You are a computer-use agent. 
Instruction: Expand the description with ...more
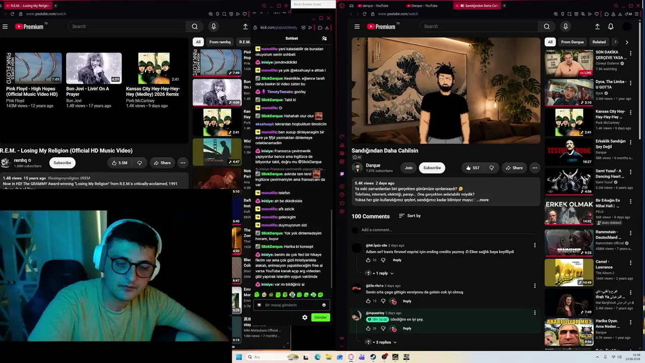[482, 200]
